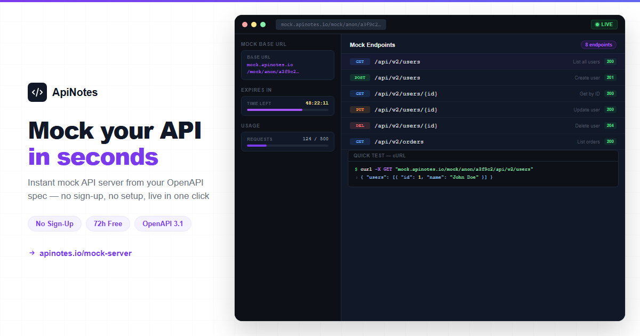Expand the JSON response disclosure triangle in cURL output
The height and width of the screenshot is (336, 640).
point(356,177)
